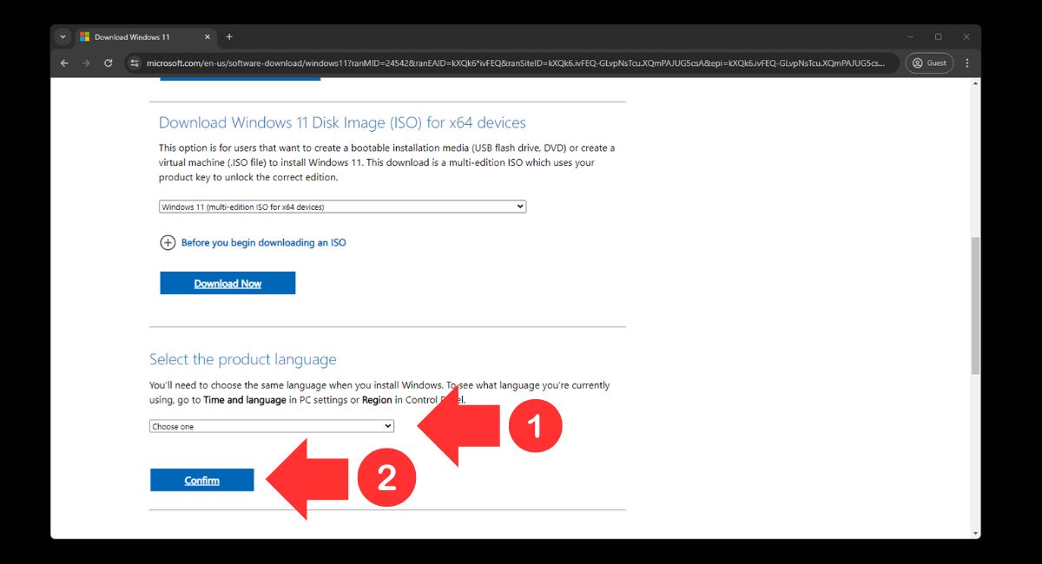Reload the Microsoft download page

pos(109,63)
